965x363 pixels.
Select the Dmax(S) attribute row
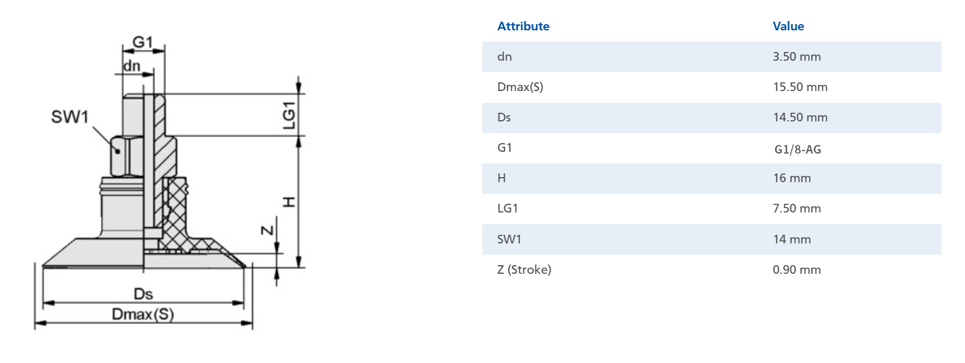coord(712,87)
